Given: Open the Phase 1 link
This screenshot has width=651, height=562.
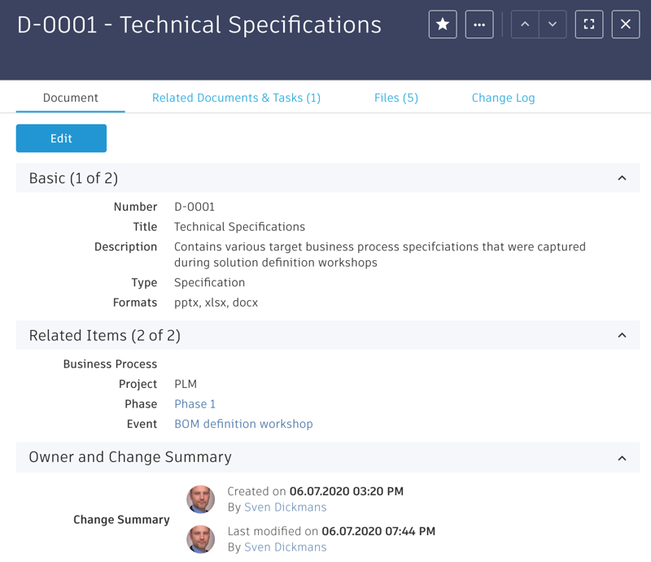Looking at the screenshot, I should (x=195, y=404).
